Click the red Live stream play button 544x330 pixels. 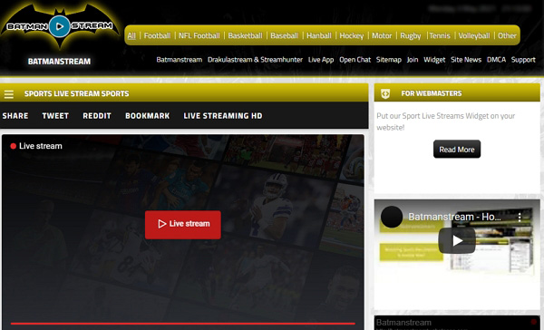point(183,225)
